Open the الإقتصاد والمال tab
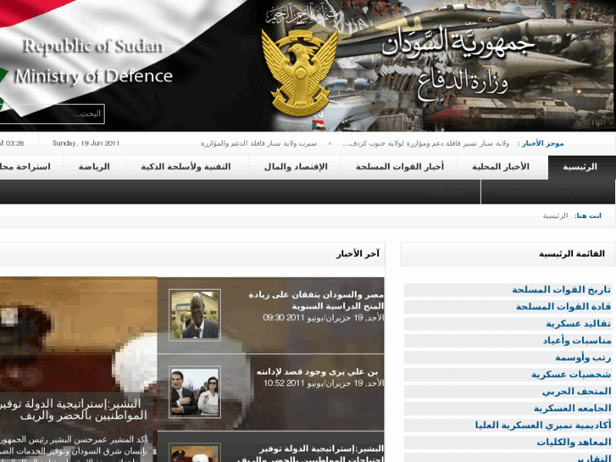The height and width of the screenshot is (462, 616). (x=296, y=167)
